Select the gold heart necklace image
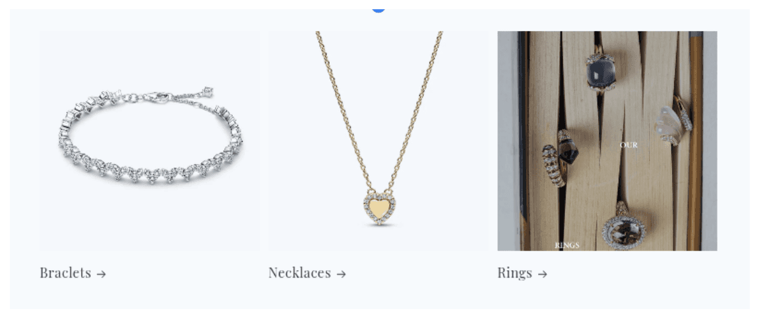757x319 pixels. click(x=378, y=140)
